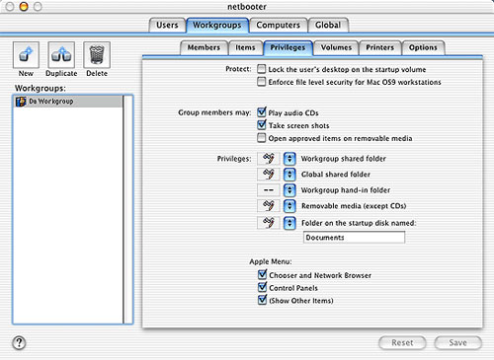Click privilege icon for Removable media
Viewport: 494px width, 360px height.
click(269, 206)
